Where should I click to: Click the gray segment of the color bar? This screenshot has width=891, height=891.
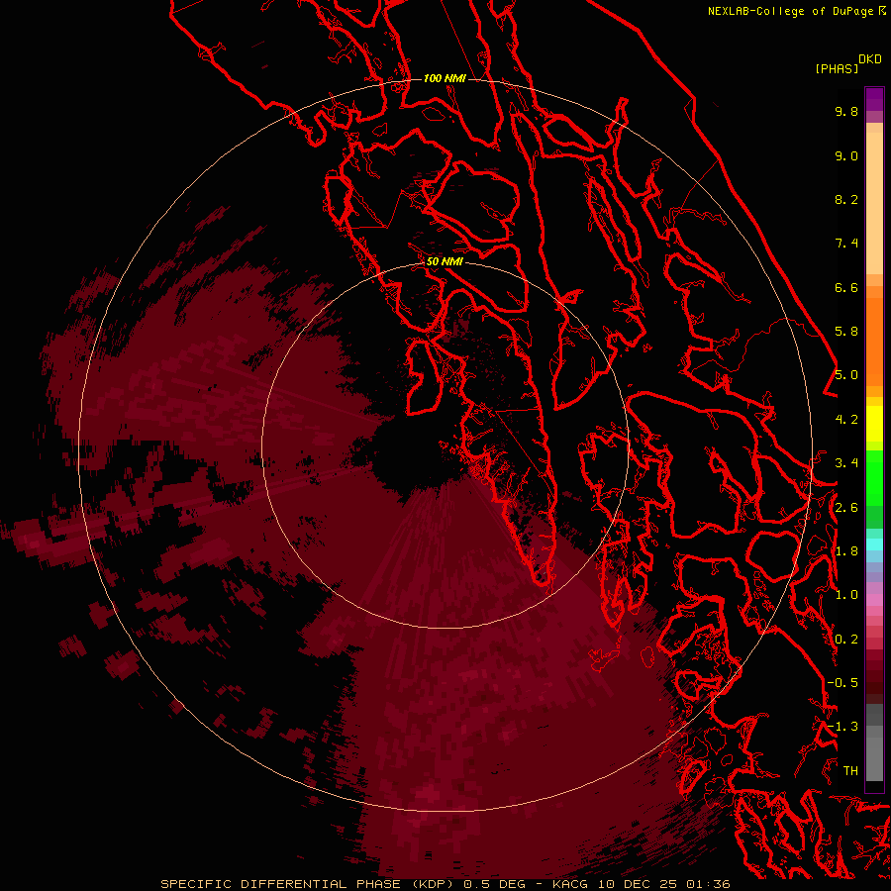pyautogui.click(x=874, y=742)
